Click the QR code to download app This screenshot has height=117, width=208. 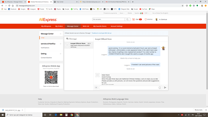click(x=51, y=77)
